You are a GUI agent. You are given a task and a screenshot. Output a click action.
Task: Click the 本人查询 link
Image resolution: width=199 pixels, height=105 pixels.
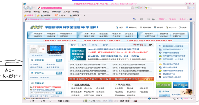click(34, 65)
